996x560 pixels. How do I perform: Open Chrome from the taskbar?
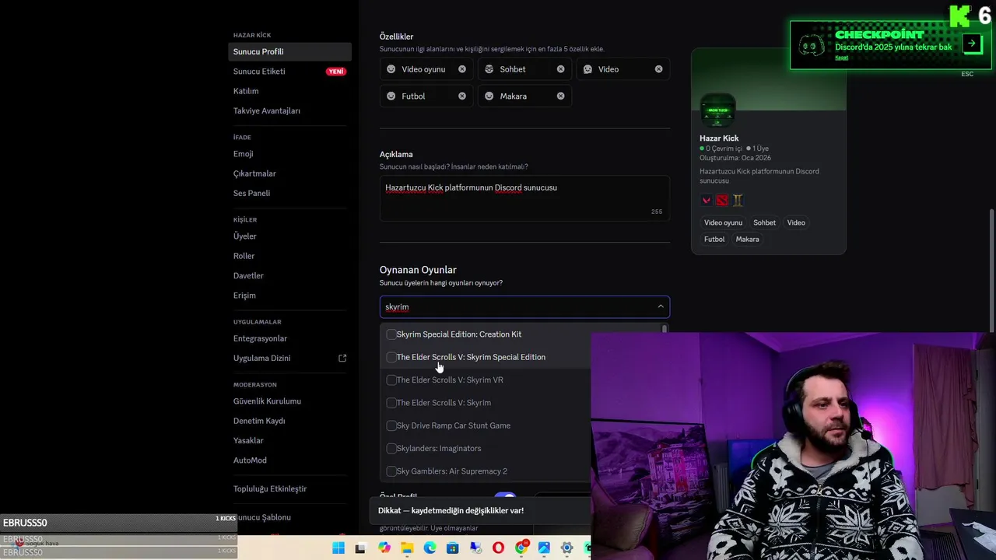pos(521,548)
